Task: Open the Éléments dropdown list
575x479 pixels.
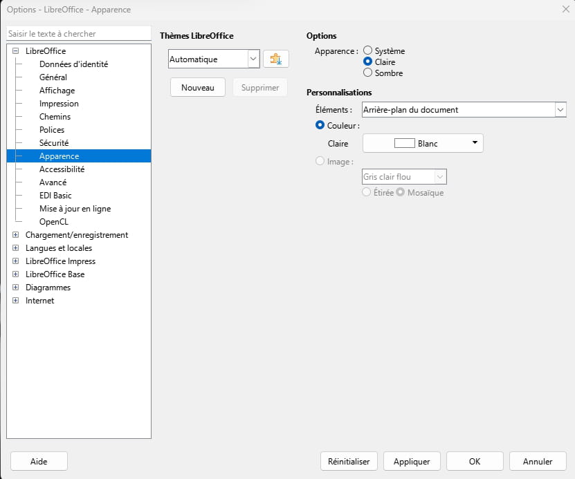Action: pyautogui.click(x=464, y=109)
